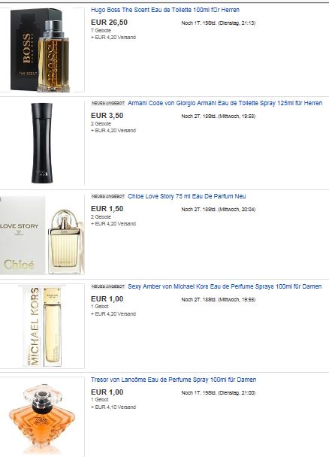Click the EUR 1,50 price
Viewport: 329px width, 457px height.
coord(107,209)
